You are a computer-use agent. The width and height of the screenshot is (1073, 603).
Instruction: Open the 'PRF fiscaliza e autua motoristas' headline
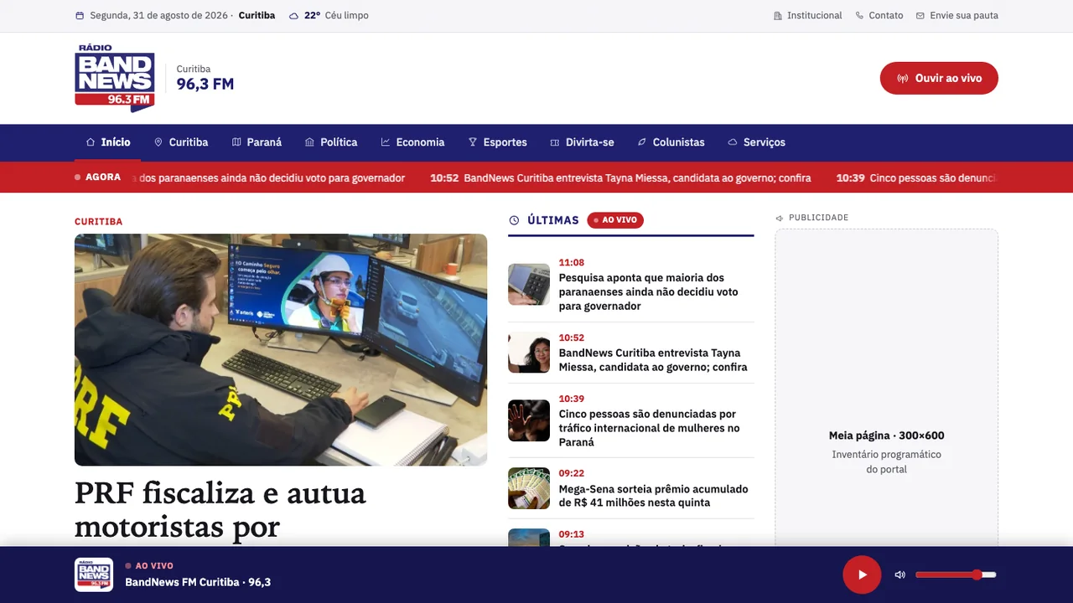(x=220, y=510)
